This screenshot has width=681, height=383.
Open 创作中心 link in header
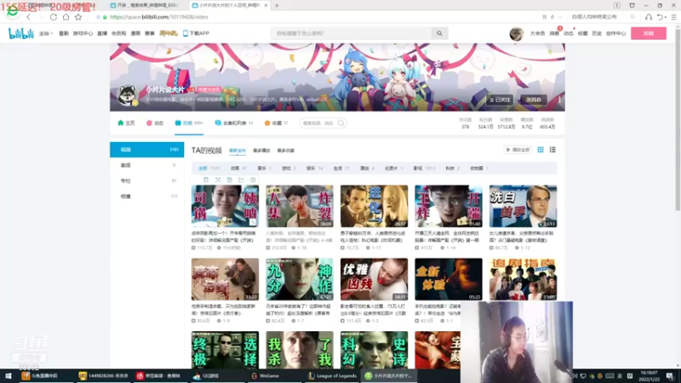[x=615, y=33]
